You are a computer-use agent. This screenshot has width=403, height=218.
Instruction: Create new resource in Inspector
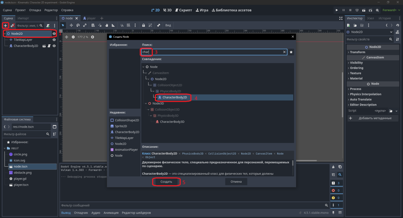pos(348,25)
